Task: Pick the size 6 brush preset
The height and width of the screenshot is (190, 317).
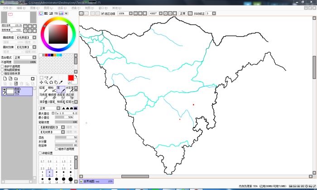Action: tap(49, 173)
